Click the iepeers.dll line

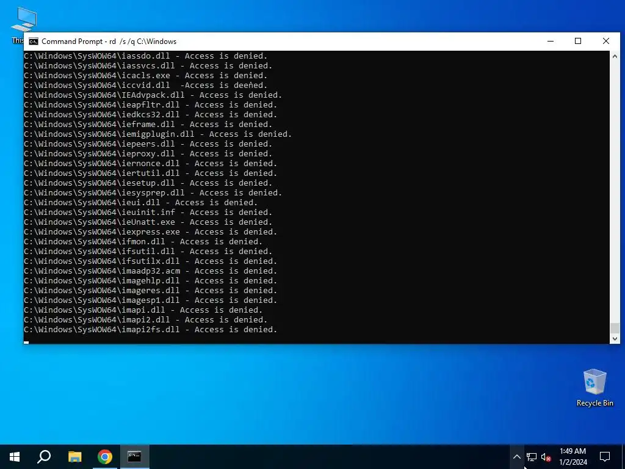tap(148, 144)
